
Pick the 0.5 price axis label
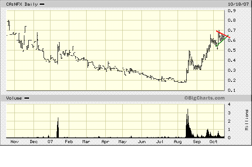(x=232, y=50)
